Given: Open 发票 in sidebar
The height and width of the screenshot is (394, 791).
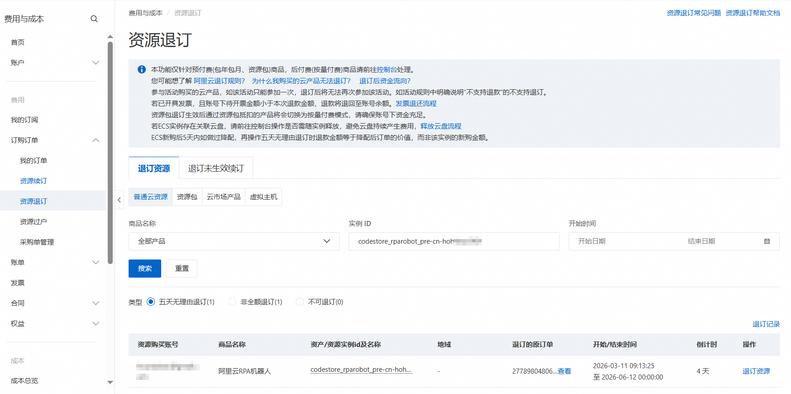Looking at the screenshot, I should click(x=18, y=283).
